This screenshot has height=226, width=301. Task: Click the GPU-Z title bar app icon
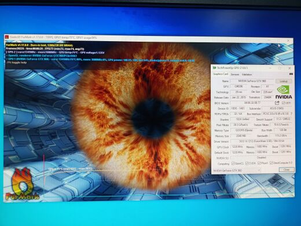click(214, 68)
